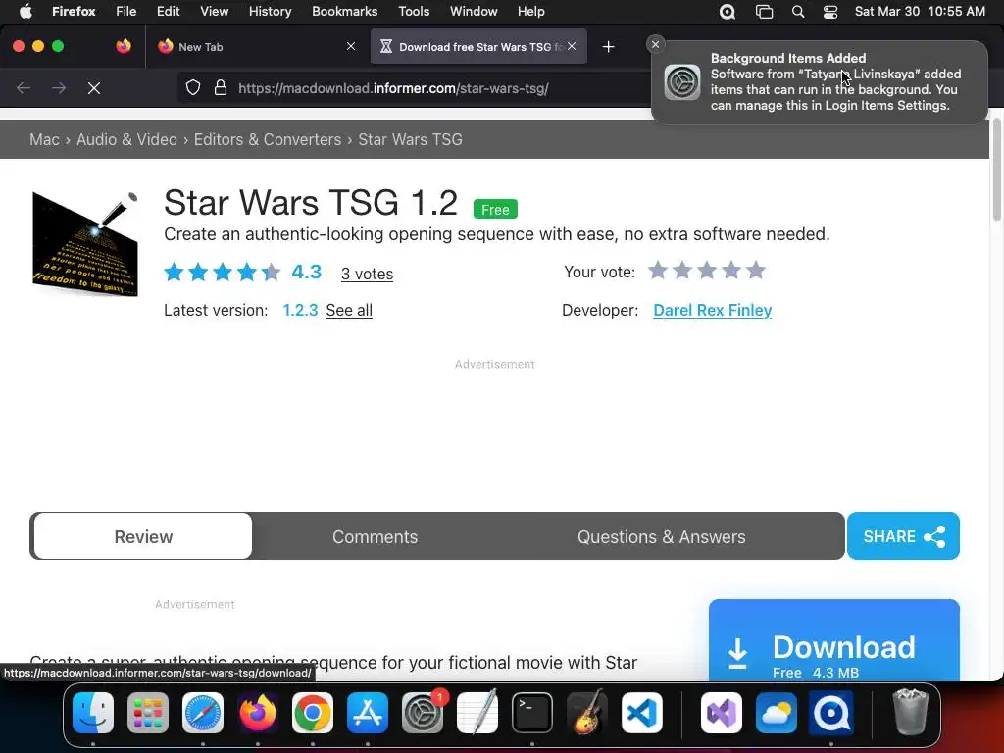Open GarageBand from the Dock
Screen dimensions: 1004x753
click(x=587, y=713)
